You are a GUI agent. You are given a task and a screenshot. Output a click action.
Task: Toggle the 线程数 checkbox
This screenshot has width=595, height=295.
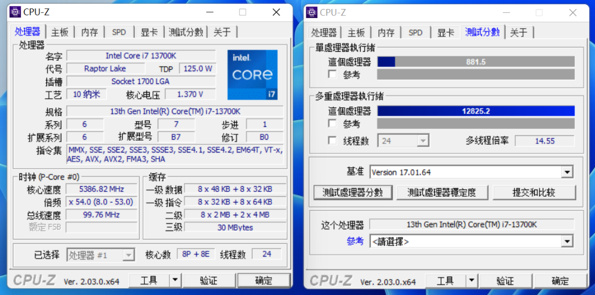(x=332, y=141)
